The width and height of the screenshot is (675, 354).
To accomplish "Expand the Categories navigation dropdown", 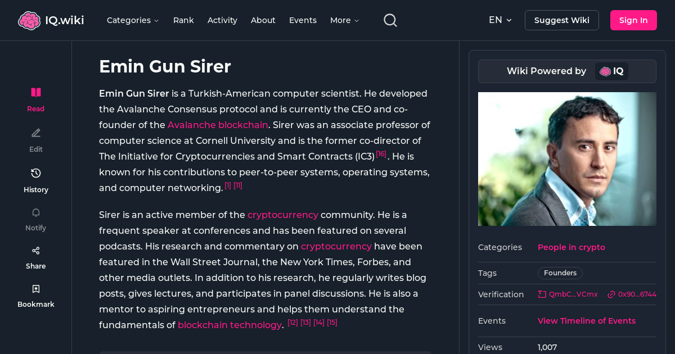I will click(x=133, y=20).
